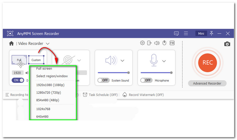The width and height of the screenshot is (237, 140).
Task: Open the hamburger menu in title bar
Action: pyautogui.click(x=186, y=33)
